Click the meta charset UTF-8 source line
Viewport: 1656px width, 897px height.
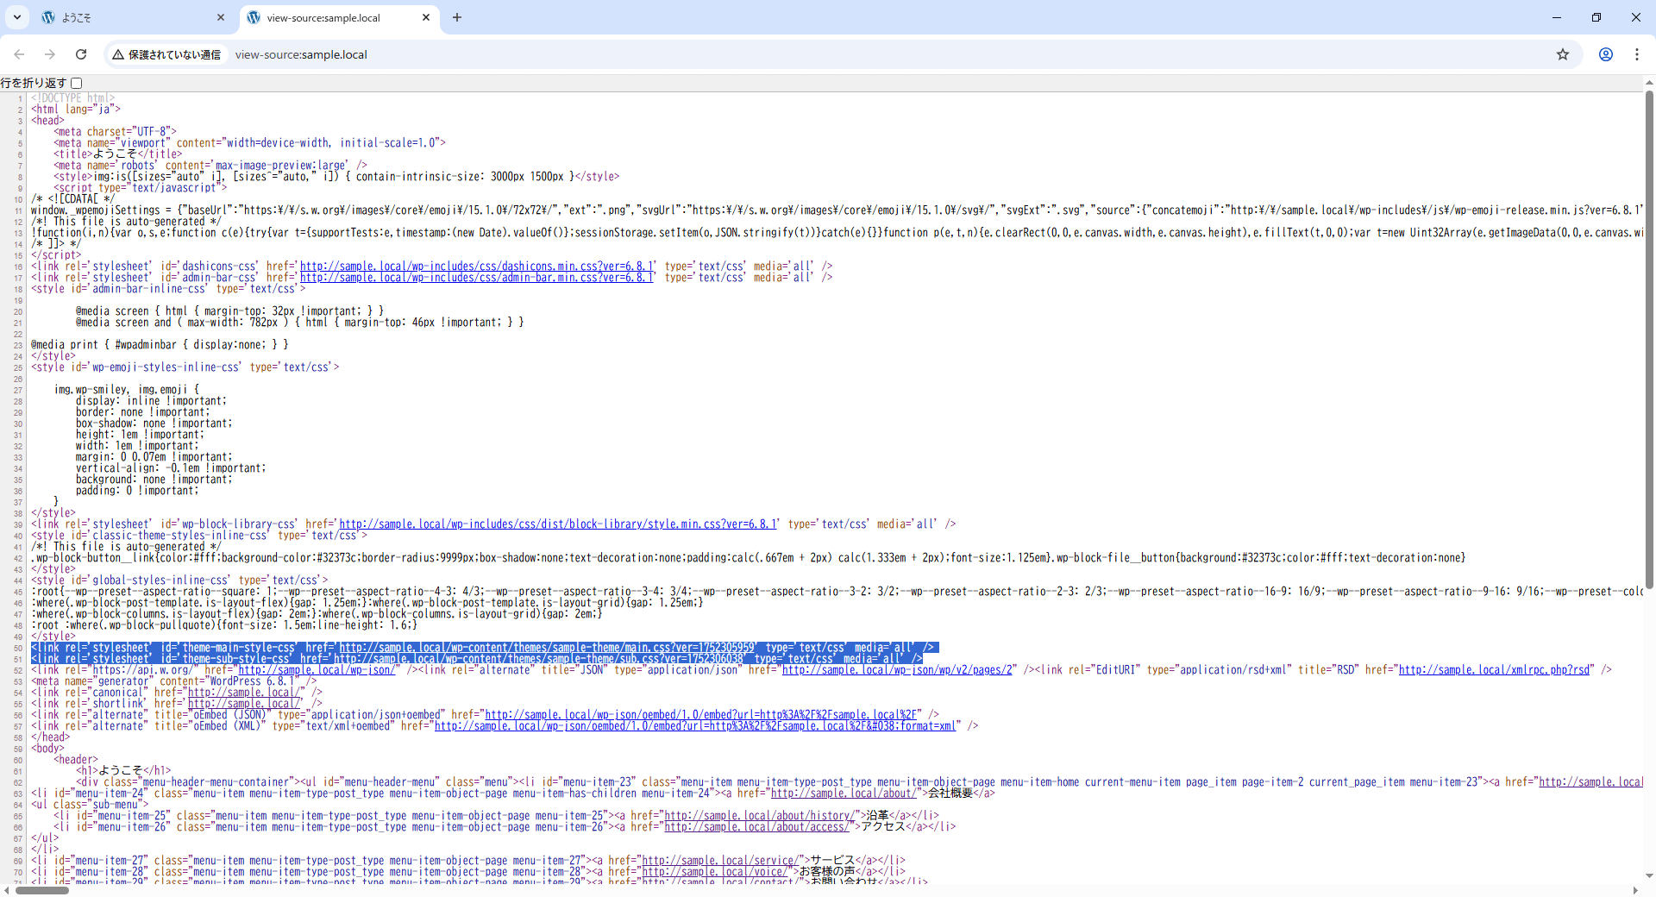pyautogui.click(x=115, y=132)
